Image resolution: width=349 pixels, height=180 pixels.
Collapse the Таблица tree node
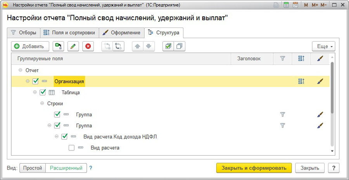coord(35,92)
